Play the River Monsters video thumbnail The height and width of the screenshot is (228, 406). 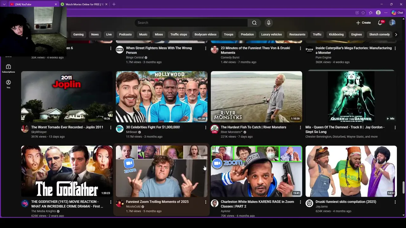256,97
